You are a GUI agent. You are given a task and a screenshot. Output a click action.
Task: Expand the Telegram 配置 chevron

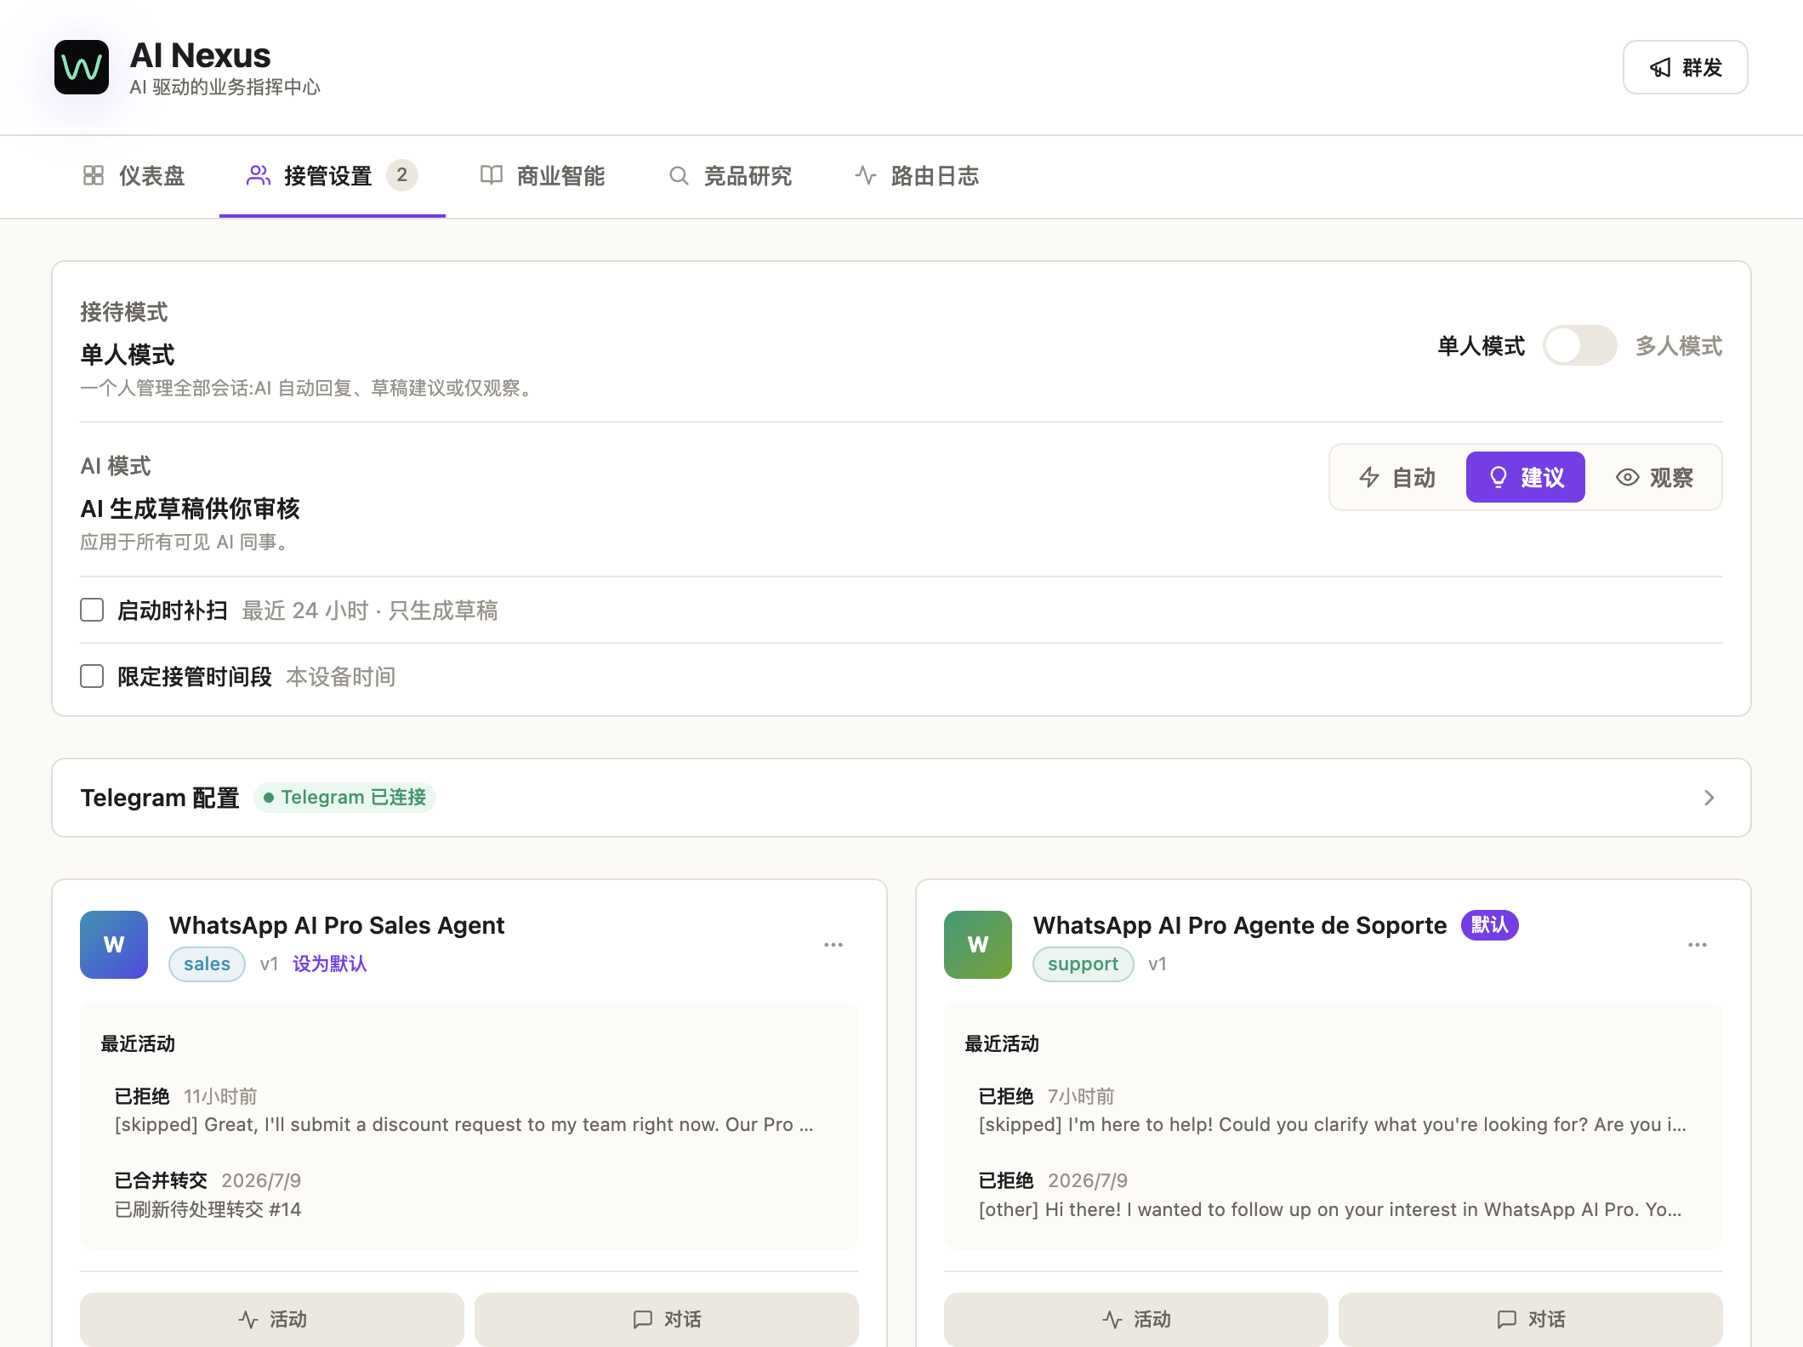click(x=1709, y=798)
